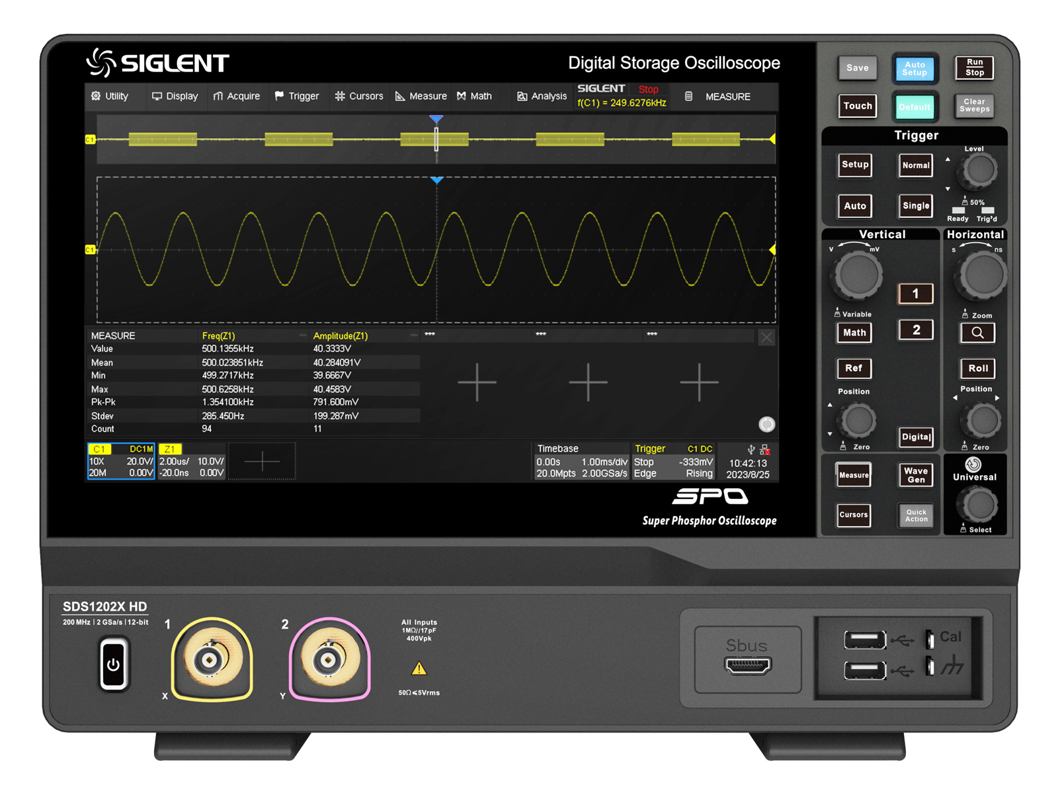The image size is (1058, 794).
Task: Click the USB status icon
Action: click(x=751, y=449)
